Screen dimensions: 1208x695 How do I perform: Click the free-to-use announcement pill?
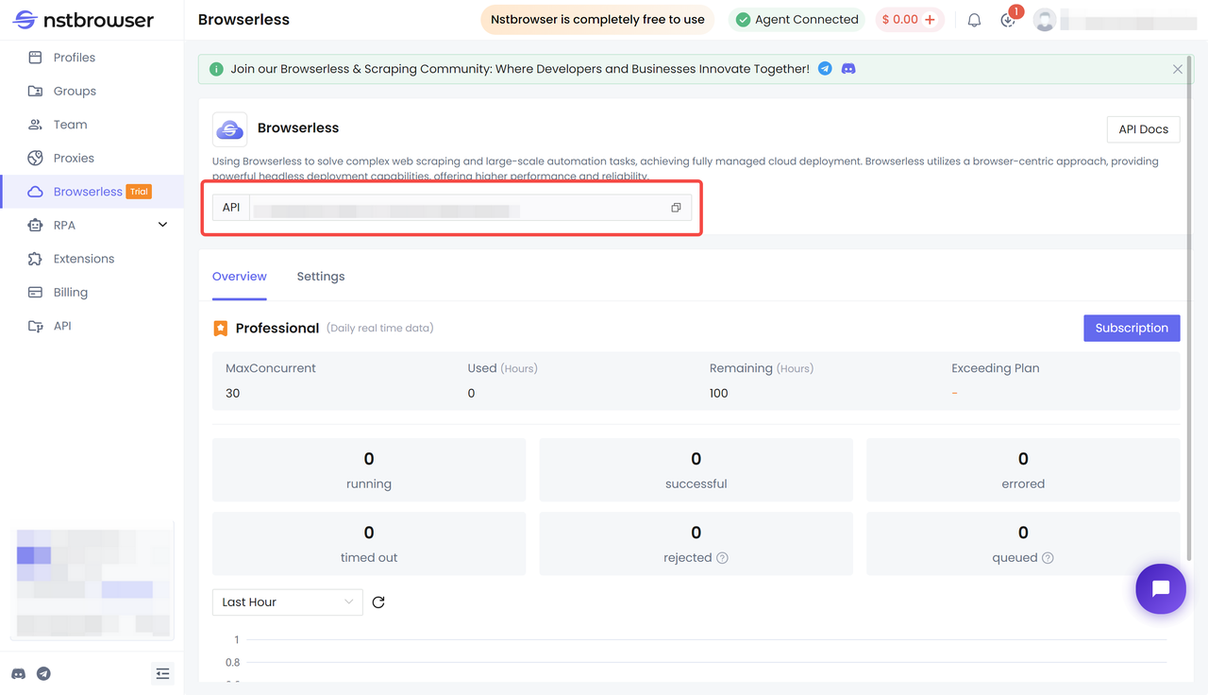[x=597, y=20]
